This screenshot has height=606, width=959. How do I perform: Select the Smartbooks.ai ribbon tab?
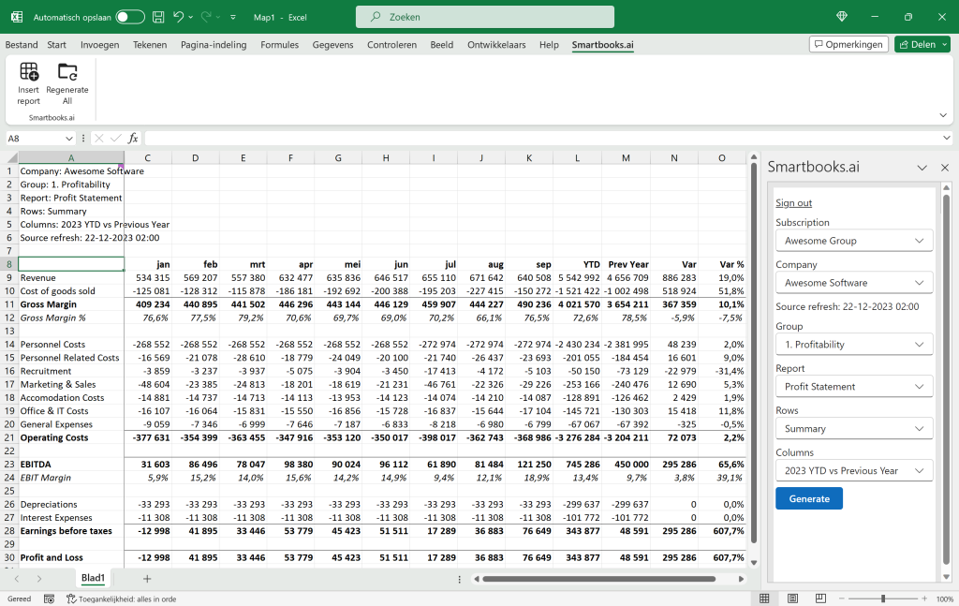(602, 45)
